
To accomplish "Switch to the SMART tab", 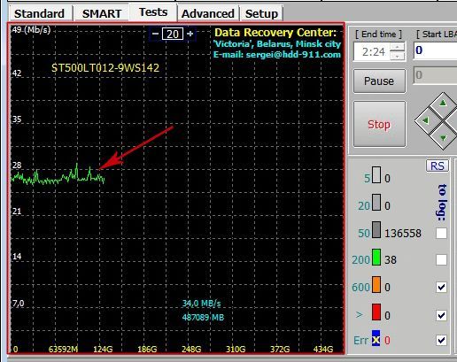I will pos(102,13).
